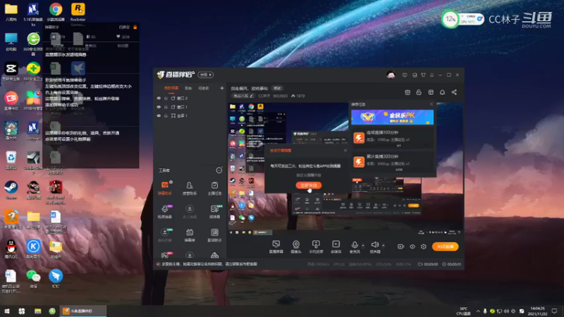Expand speaker options arrow beside 扬声器
The image size is (564, 317).
[384, 245]
